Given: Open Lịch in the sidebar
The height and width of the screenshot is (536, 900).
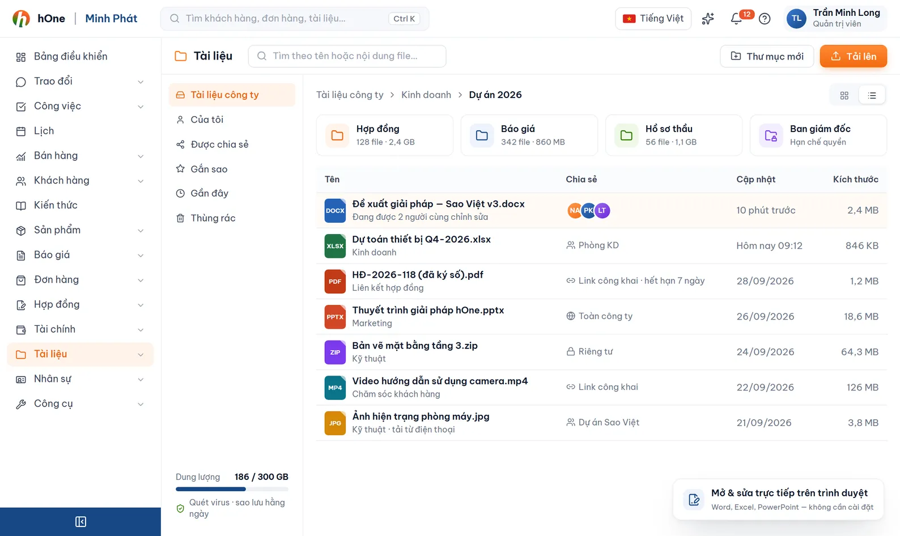Looking at the screenshot, I should click(80, 131).
